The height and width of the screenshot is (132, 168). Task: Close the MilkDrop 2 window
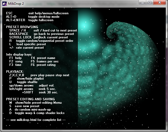pos(160,3)
